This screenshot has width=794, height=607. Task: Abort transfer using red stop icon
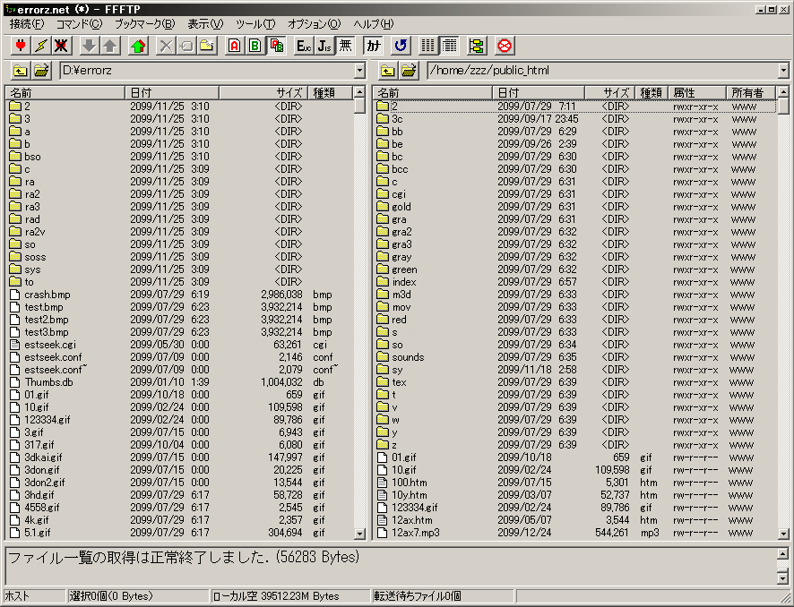point(505,46)
